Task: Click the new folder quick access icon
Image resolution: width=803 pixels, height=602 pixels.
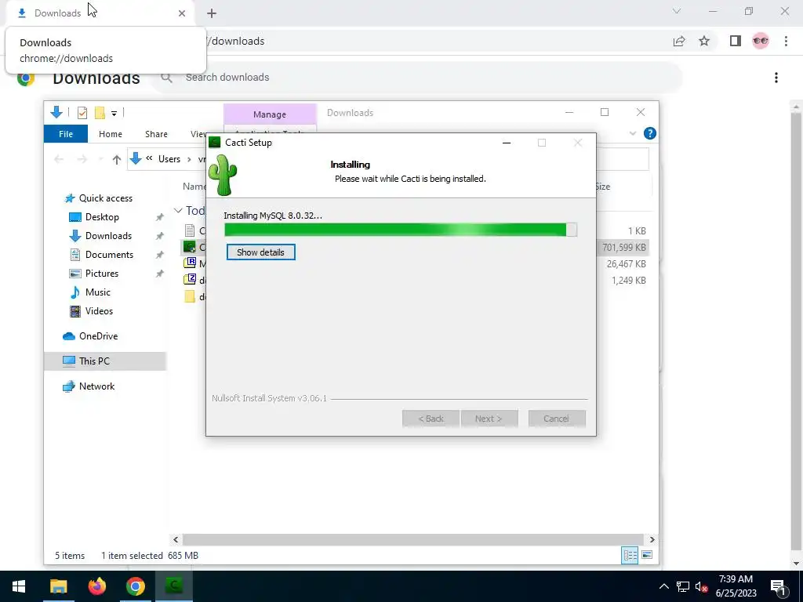Action: coord(100,113)
